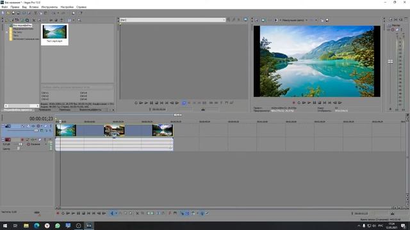Select the Все медиафайлы bin
The width and height of the screenshot is (410, 230).
pyautogui.click(x=22, y=26)
